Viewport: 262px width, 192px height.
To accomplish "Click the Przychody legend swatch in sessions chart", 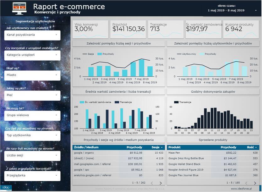I will point(100,54).
